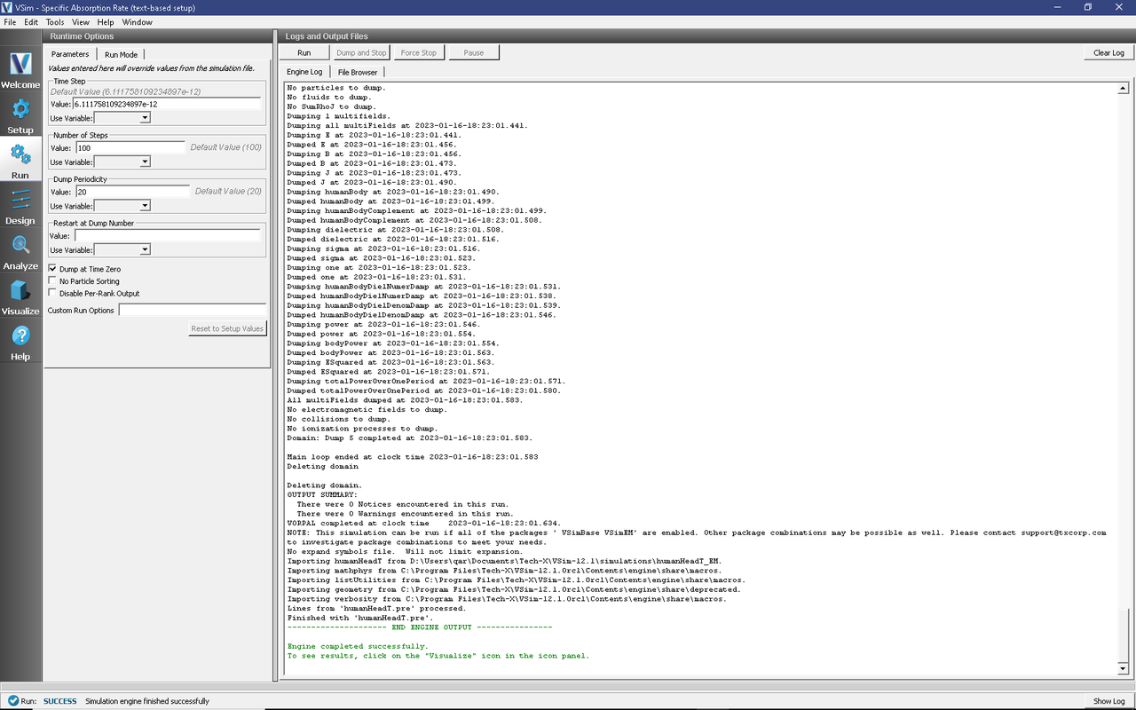
Task: Click the Force Stop button
Action: pyautogui.click(x=418, y=52)
